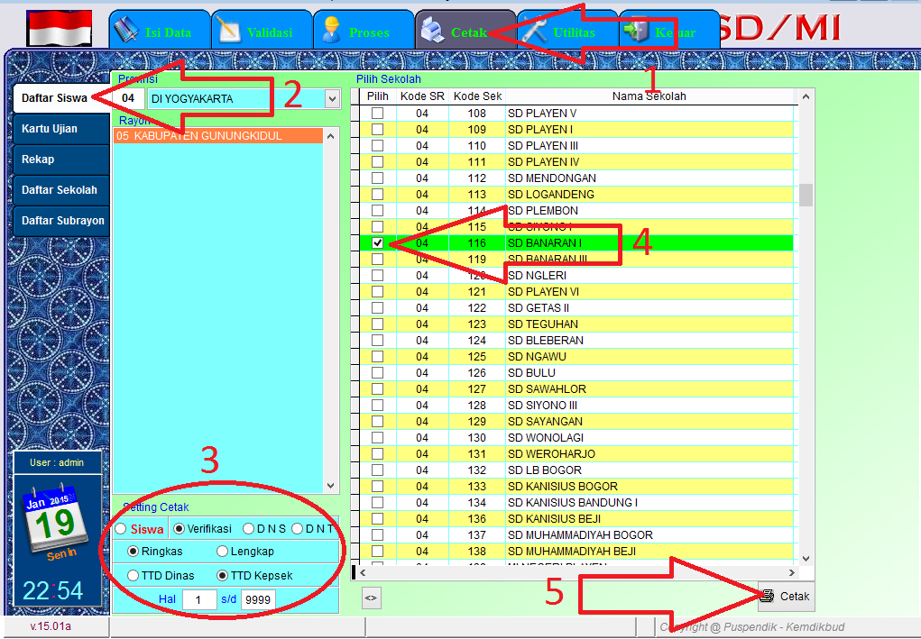Check the box for SD PLAYEN I
The width and height of the screenshot is (921, 639).
[378, 129]
